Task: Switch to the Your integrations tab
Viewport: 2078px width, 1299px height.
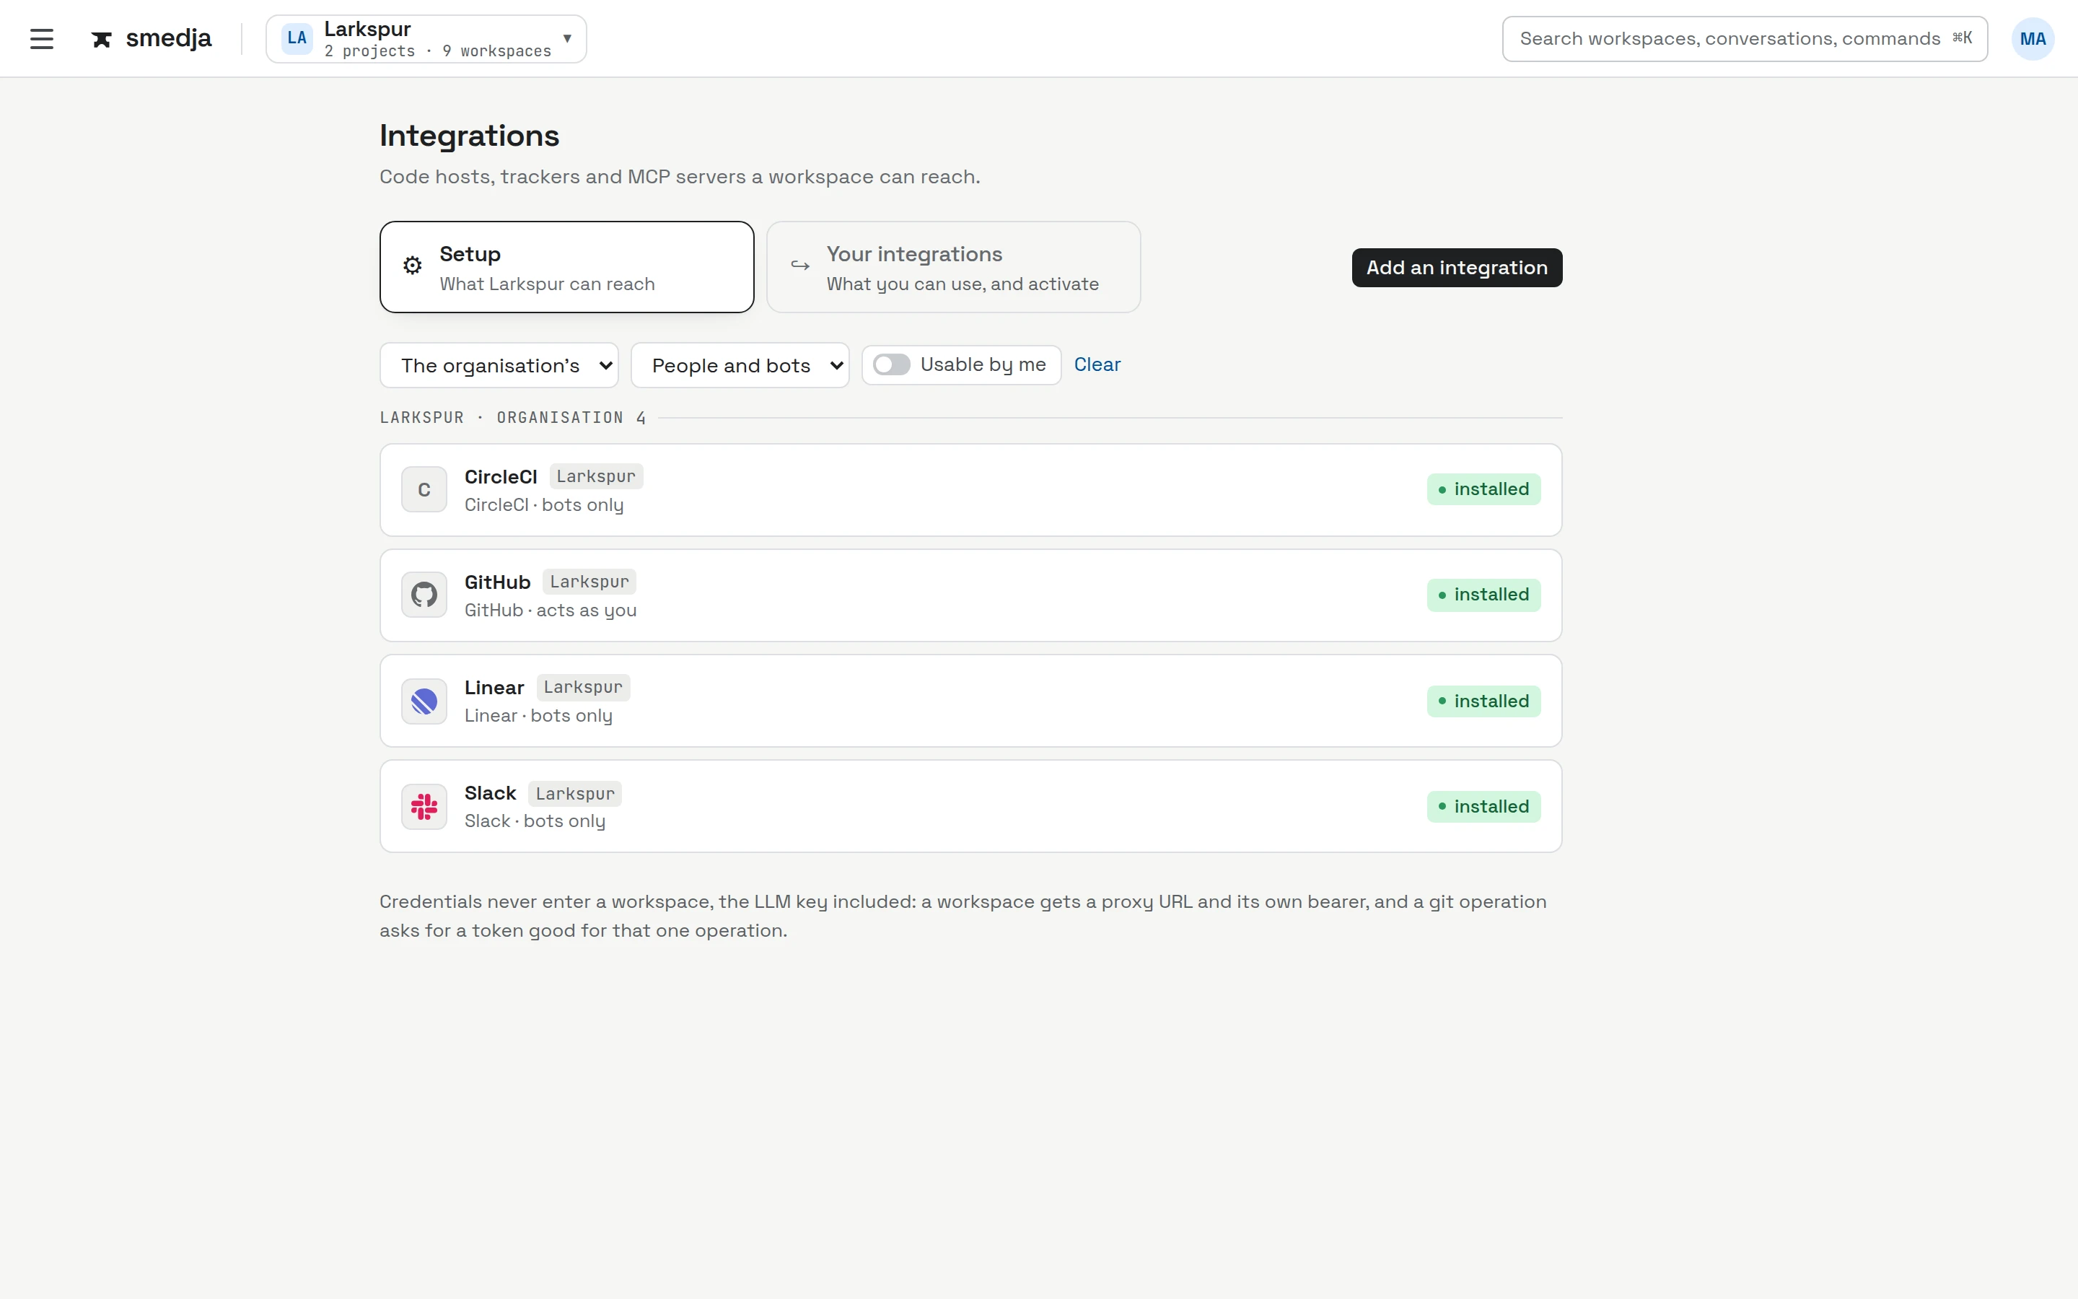Action: [x=953, y=267]
